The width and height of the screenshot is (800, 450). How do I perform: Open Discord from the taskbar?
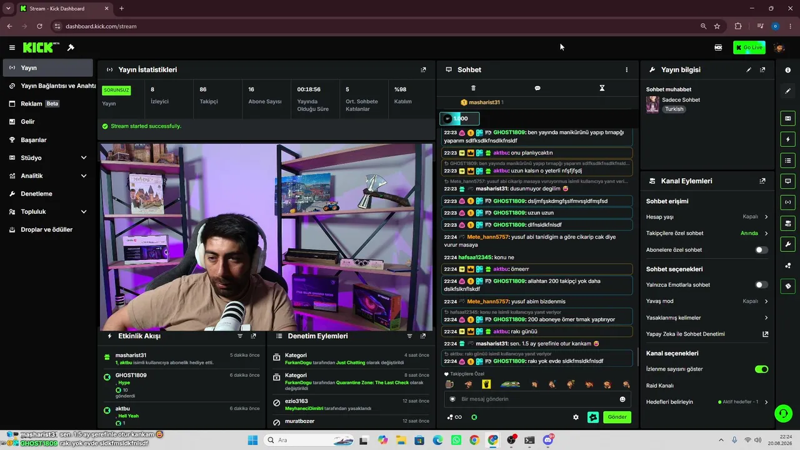(x=548, y=440)
